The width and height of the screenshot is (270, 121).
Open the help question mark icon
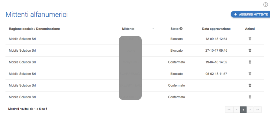(x=265, y=5)
